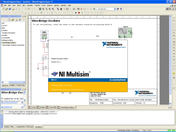Click the Zoom Out magnifier icon

46,9
